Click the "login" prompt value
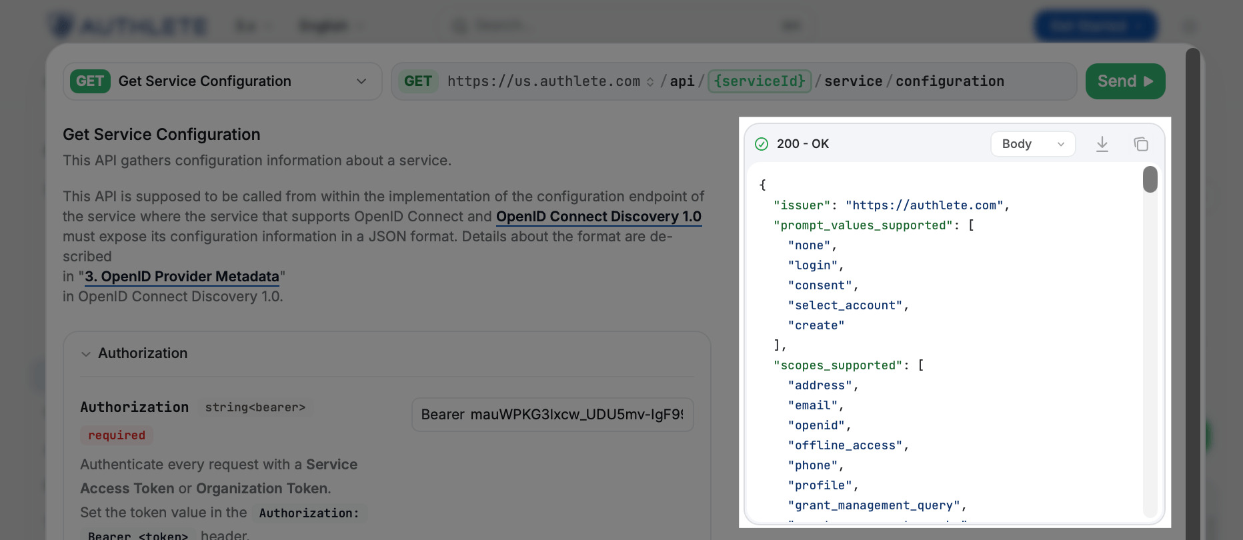Viewport: 1243px width, 540px height. 813,265
